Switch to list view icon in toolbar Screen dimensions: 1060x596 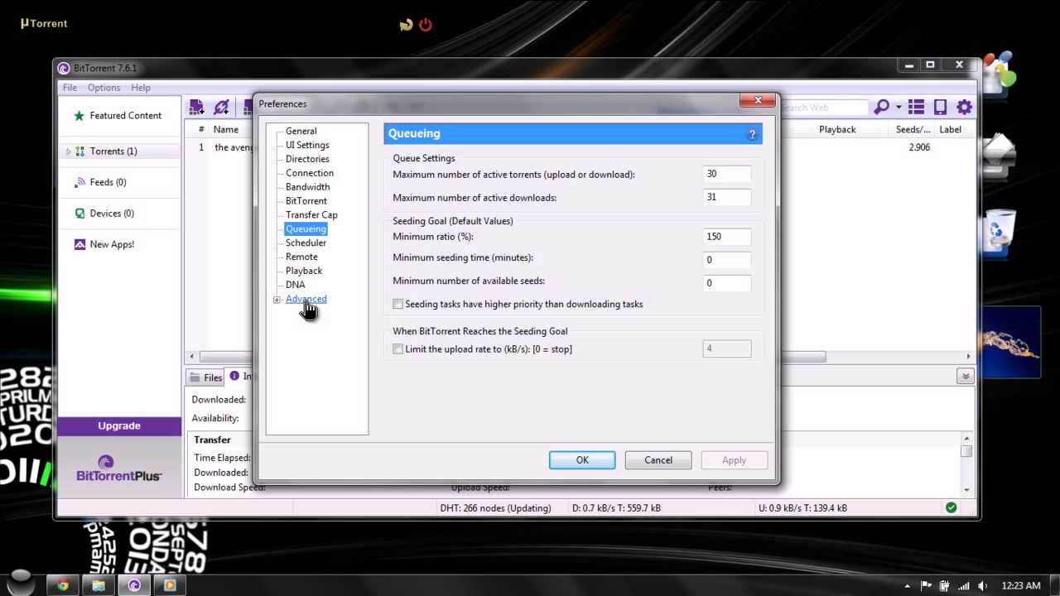pos(916,107)
